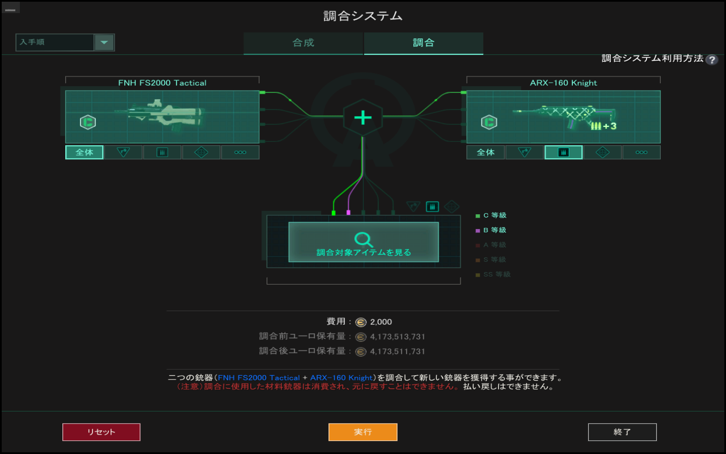This screenshot has height=454, width=726.
Task: Click the FNH FS2000 Tactical weapon slot
Action: point(162,117)
